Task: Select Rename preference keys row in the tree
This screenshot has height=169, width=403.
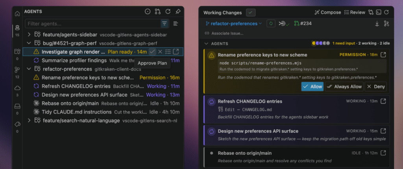Action: (x=103, y=78)
